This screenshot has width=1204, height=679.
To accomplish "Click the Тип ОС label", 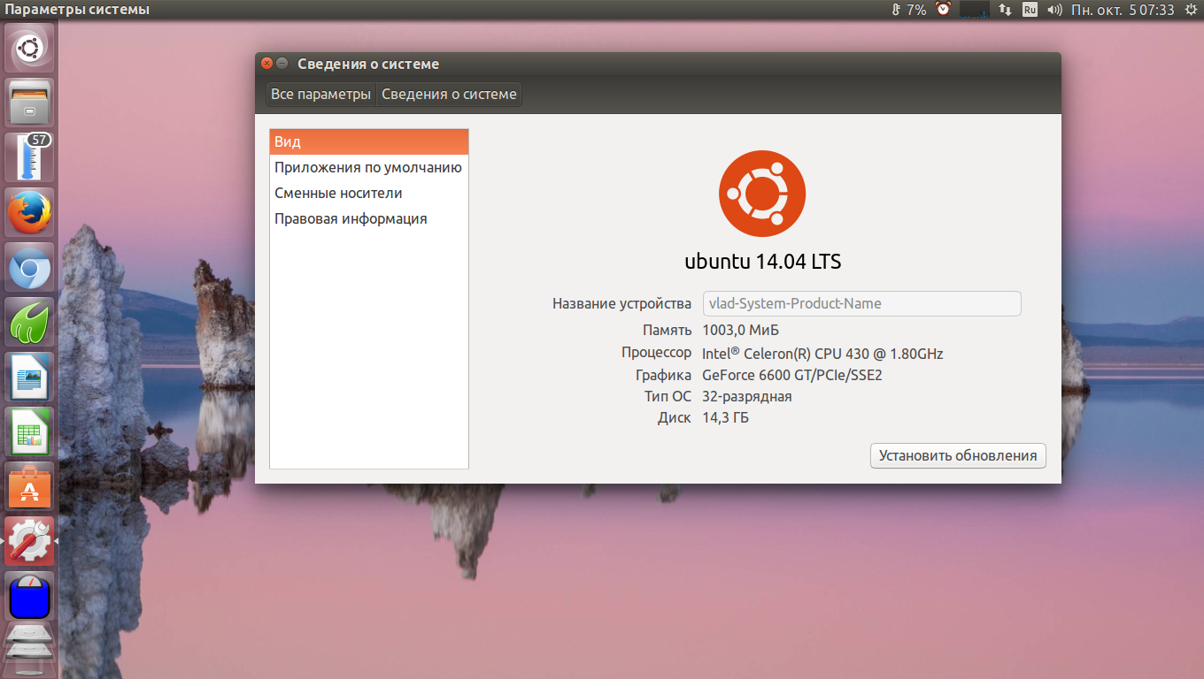I will pos(668,396).
